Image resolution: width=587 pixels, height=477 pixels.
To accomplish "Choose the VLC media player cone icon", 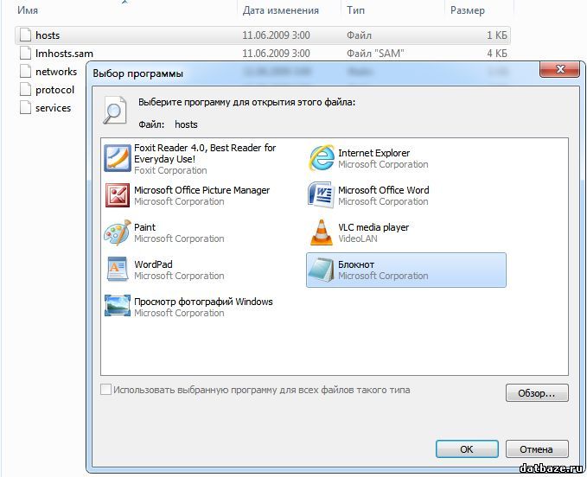I will (x=322, y=233).
